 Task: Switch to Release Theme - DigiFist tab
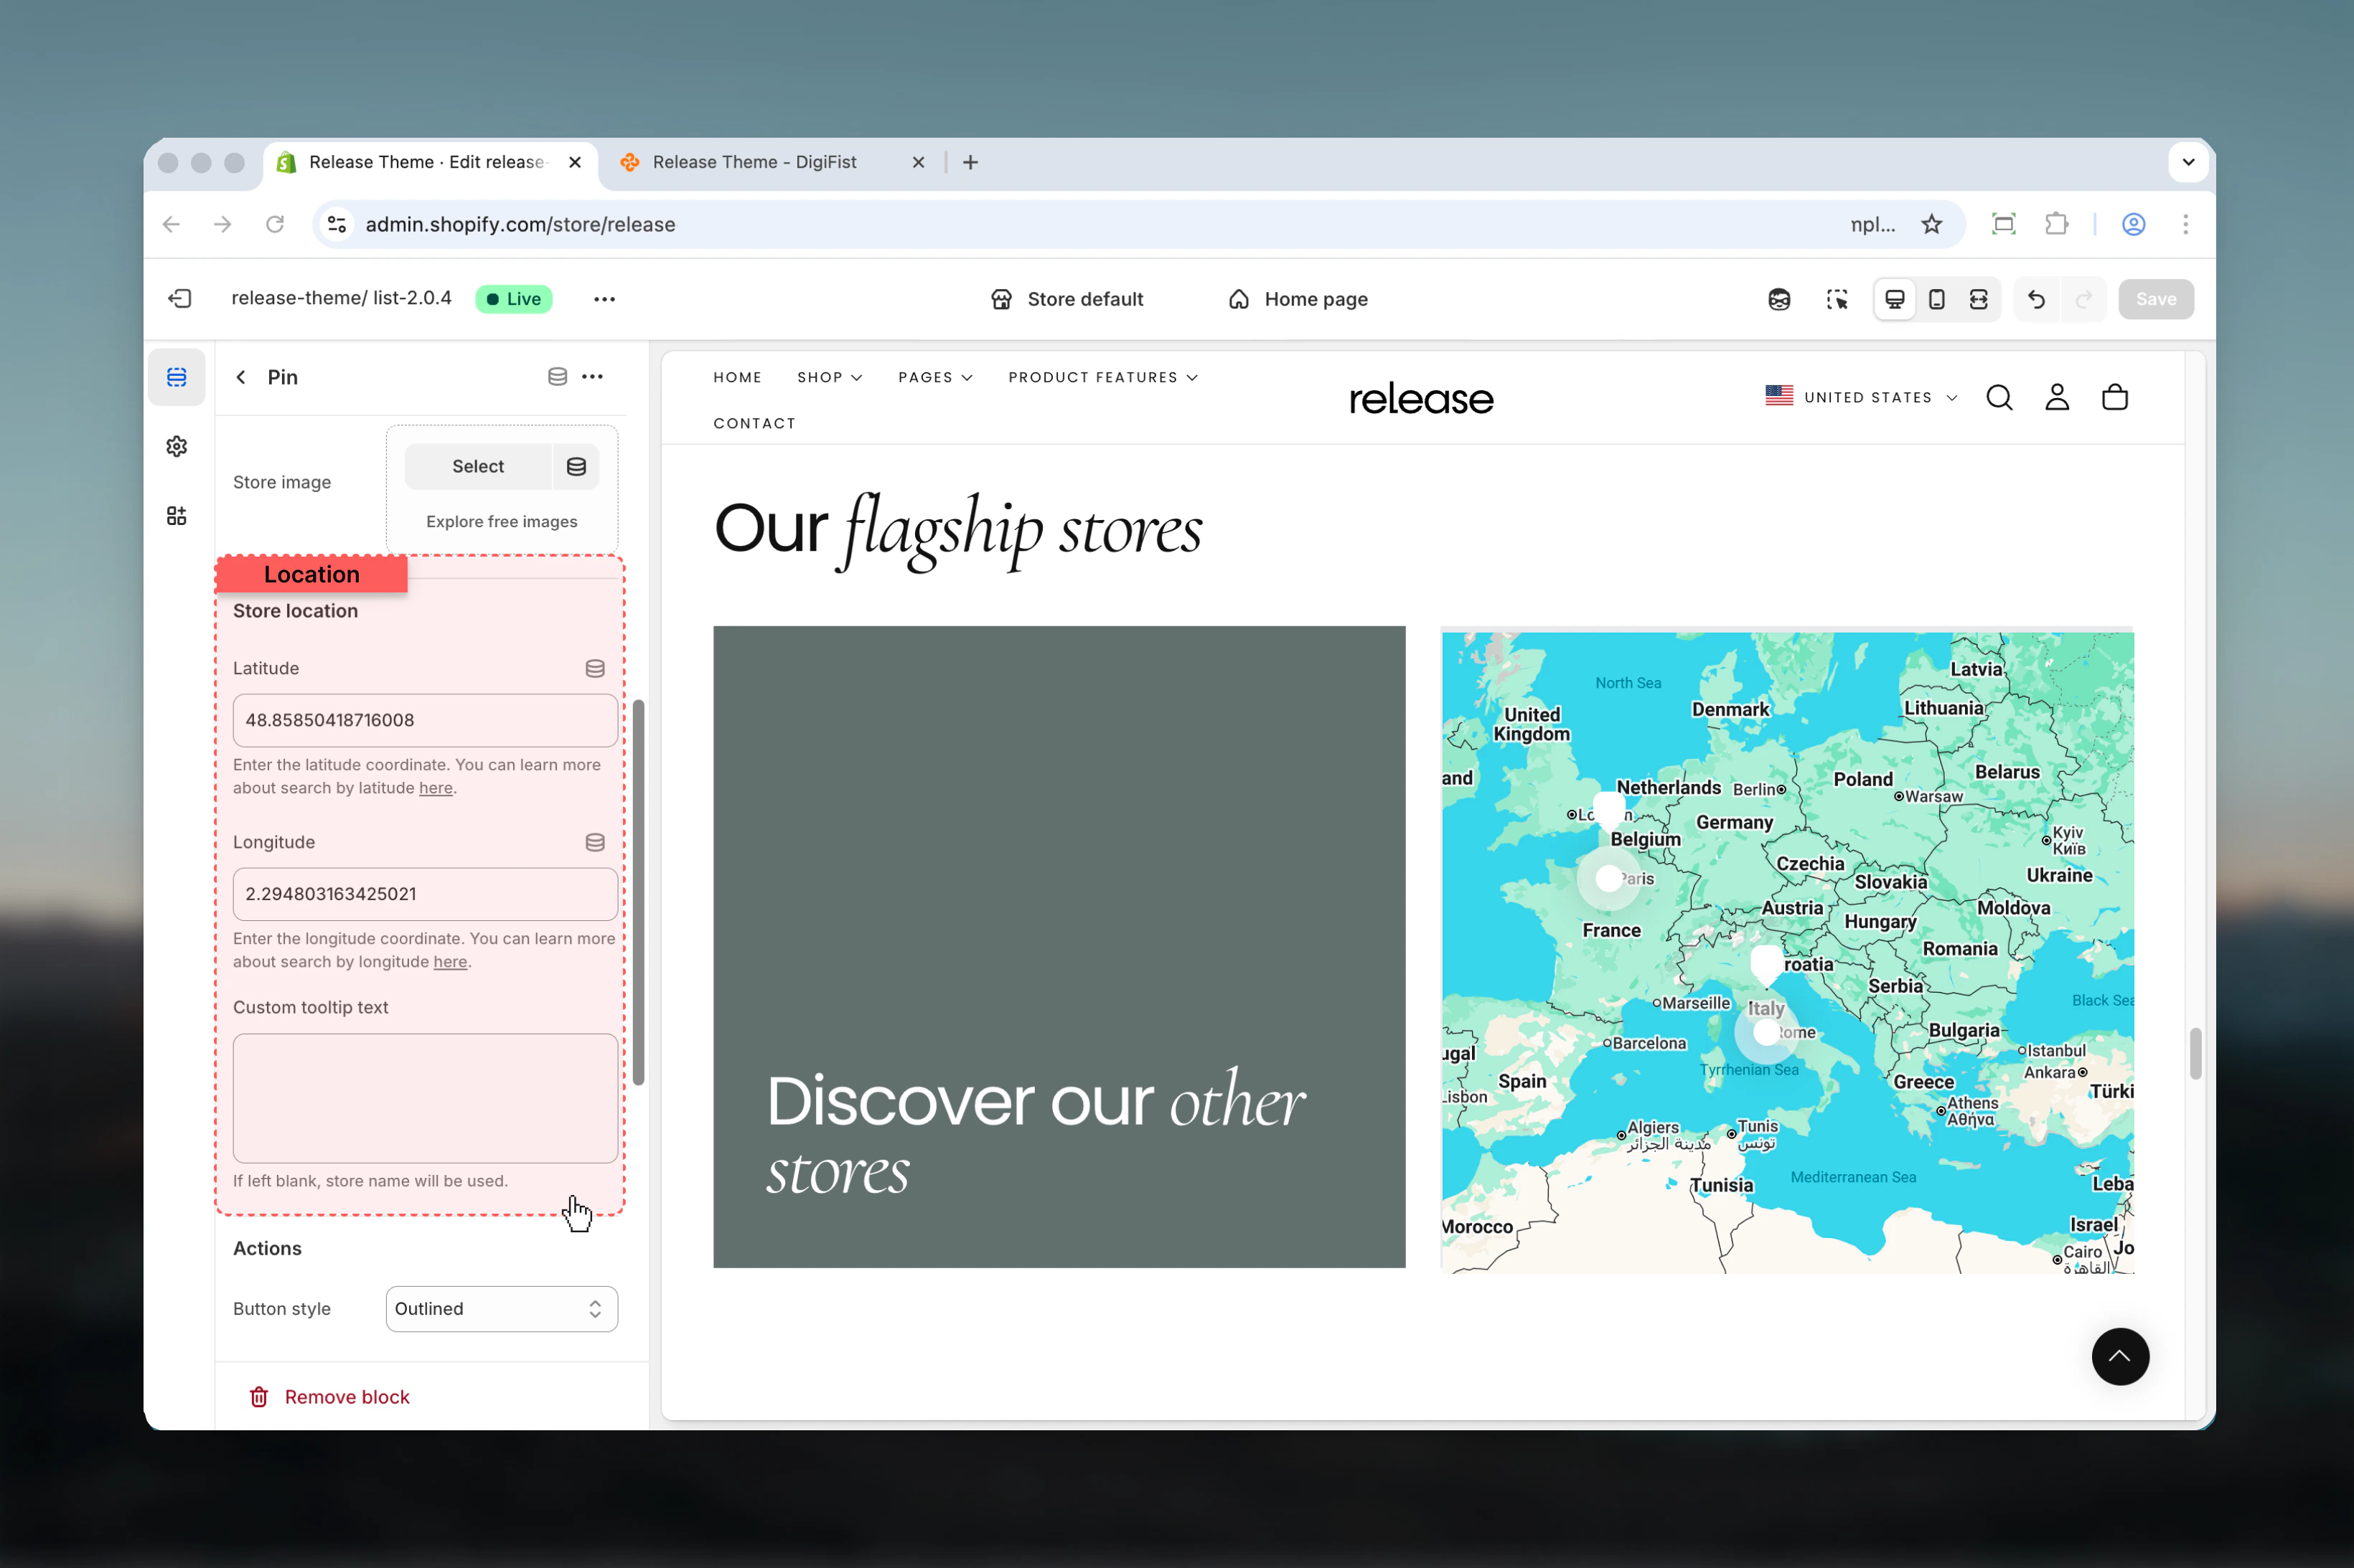pyautogui.click(x=754, y=162)
